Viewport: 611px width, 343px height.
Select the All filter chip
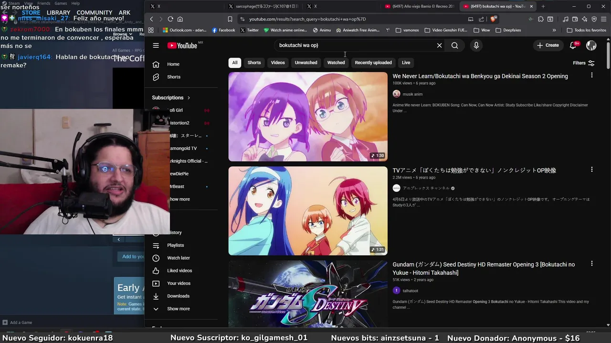[x=234, y=62]
